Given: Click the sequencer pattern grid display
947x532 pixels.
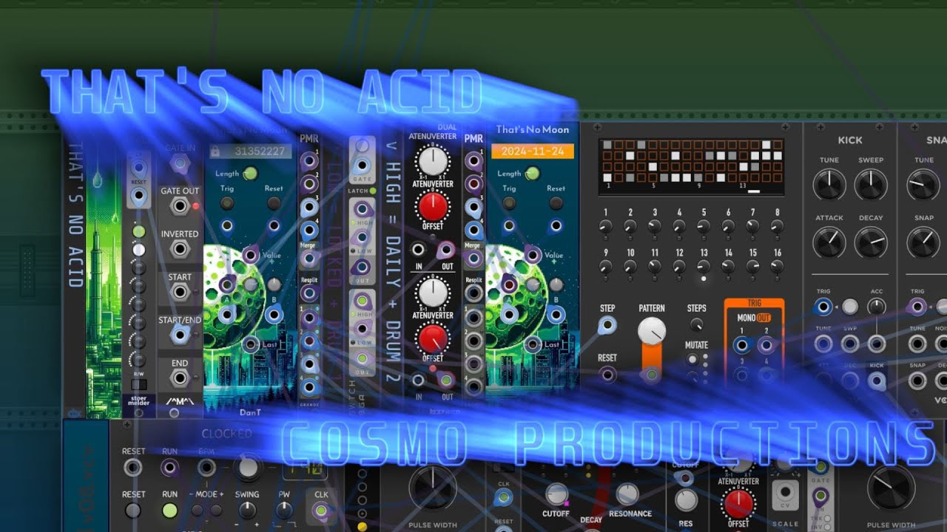Looking at the screenshot, I should coord(691,167).
